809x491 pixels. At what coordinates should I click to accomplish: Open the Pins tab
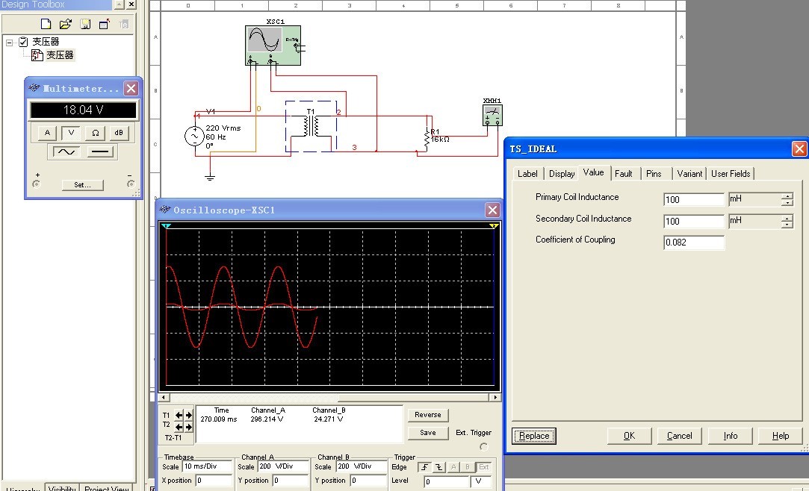[654, 173]
